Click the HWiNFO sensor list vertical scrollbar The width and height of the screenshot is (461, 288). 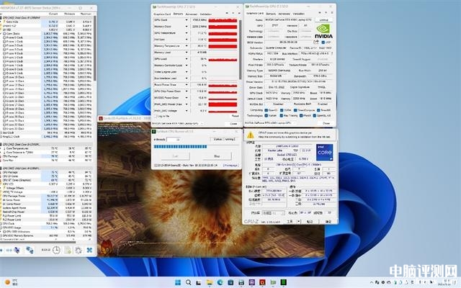coord(94,49)
